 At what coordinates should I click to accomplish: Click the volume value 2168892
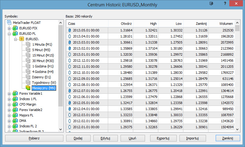point(227,54)
